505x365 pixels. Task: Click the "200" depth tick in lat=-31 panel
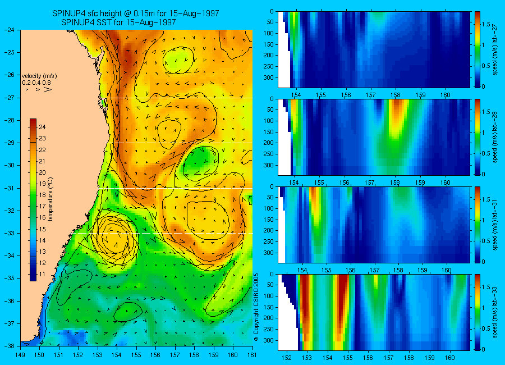[269, 231]
